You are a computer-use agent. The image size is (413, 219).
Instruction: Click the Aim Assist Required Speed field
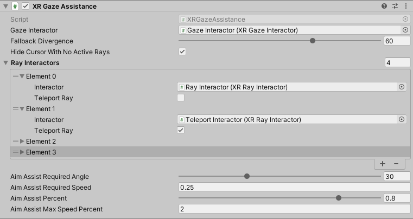(294, 188)
